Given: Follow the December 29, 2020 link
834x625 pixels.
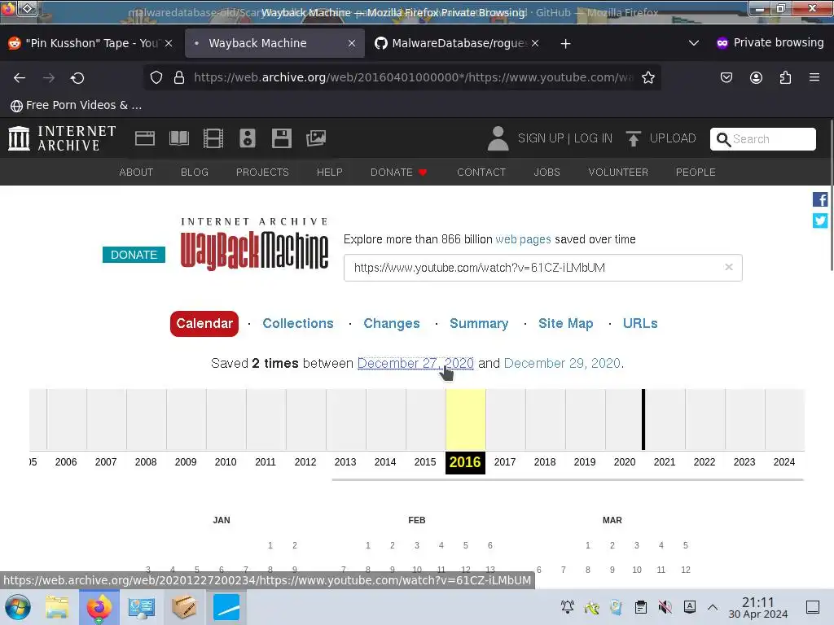Looking at the screenshot, I should coord(562,363).
